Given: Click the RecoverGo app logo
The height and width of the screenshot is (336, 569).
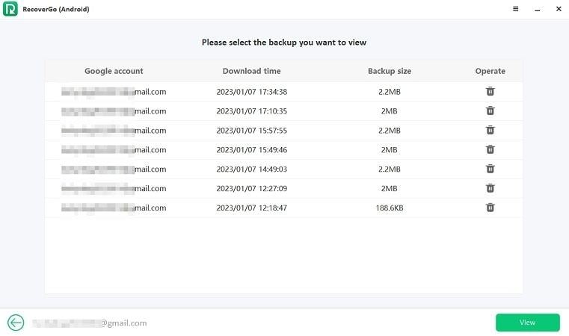Looking at the screenshot, I should point(10,9).
